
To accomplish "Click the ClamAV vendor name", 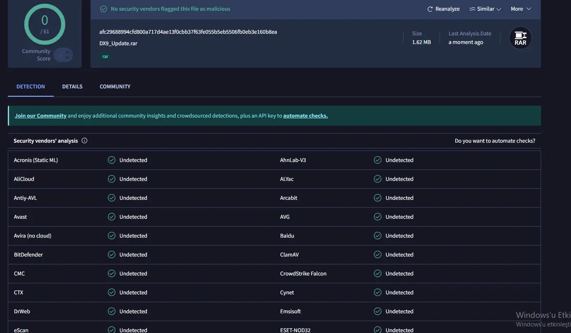I will 289,255.
